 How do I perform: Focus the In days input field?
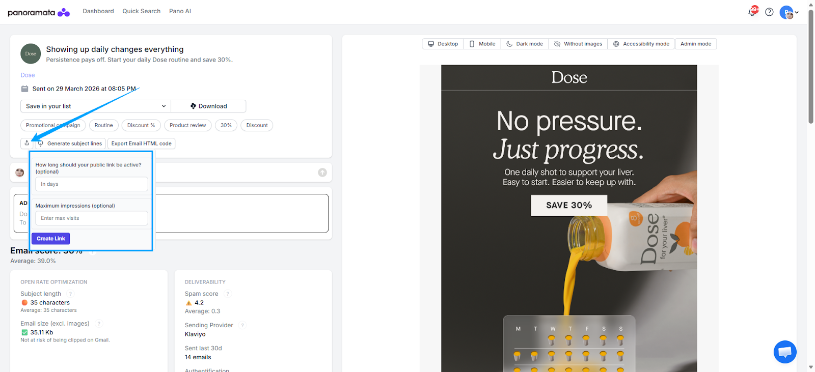[92, 184]
